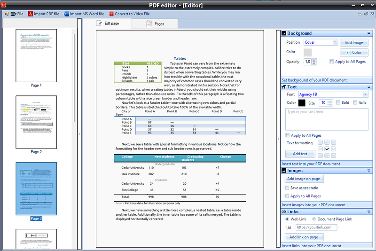Click the Type in your text field
This screenshot has height=251, width=376.
pyautogui.click(x=327, y=119)
